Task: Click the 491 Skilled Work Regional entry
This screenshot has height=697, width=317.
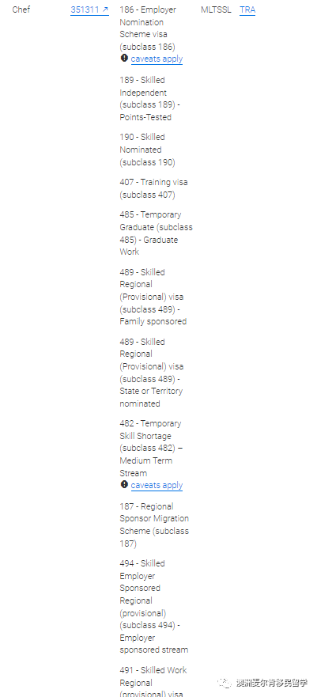Action: [152, 682]
